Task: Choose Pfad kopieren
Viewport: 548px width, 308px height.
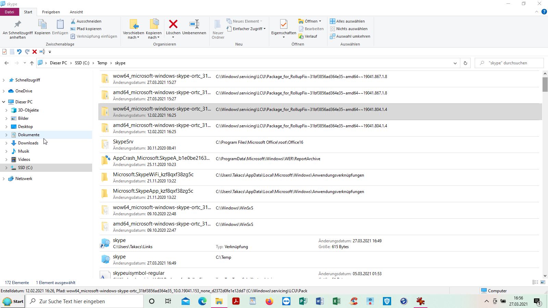Action: click(x=86, y=29)
